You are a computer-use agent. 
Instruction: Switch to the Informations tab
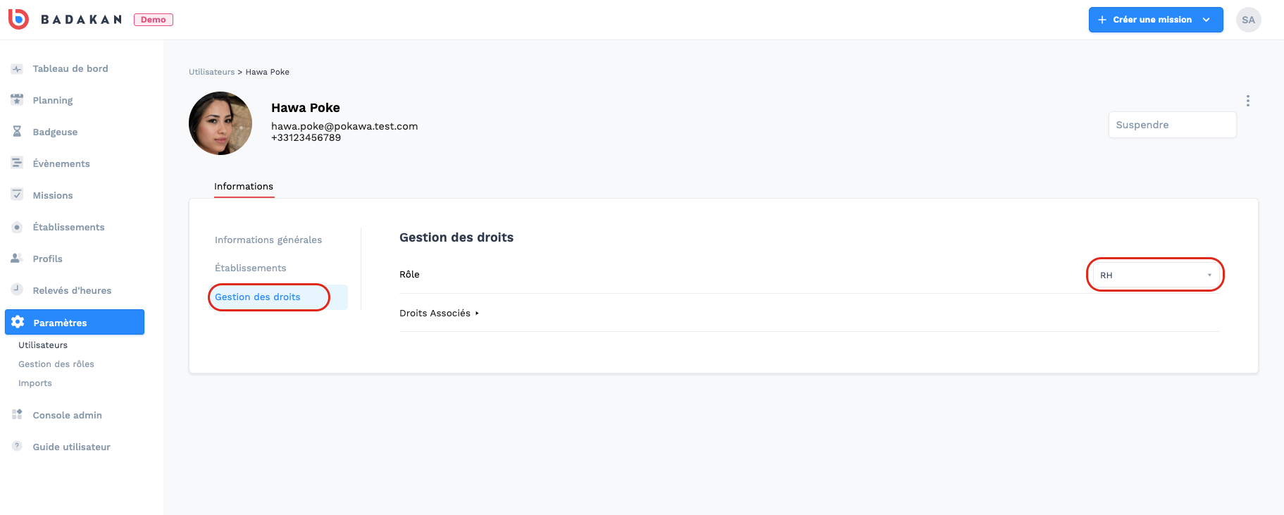[244, 187]
